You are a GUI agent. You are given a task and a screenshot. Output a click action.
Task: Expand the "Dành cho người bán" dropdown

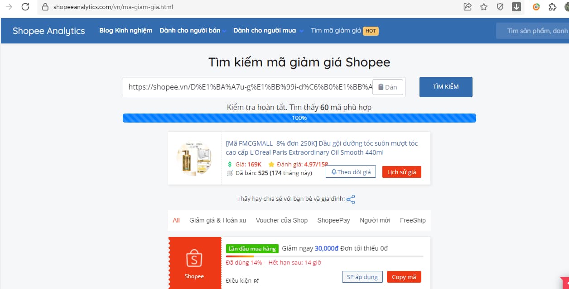pos(193,31)
